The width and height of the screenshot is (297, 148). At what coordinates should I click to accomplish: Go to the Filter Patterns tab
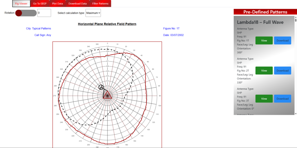pos(100,4)
